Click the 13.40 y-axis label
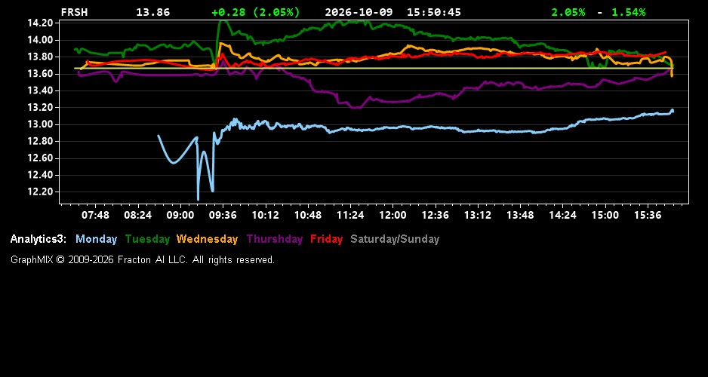Viewport: 708px width, 377px height. coord(41,90)
